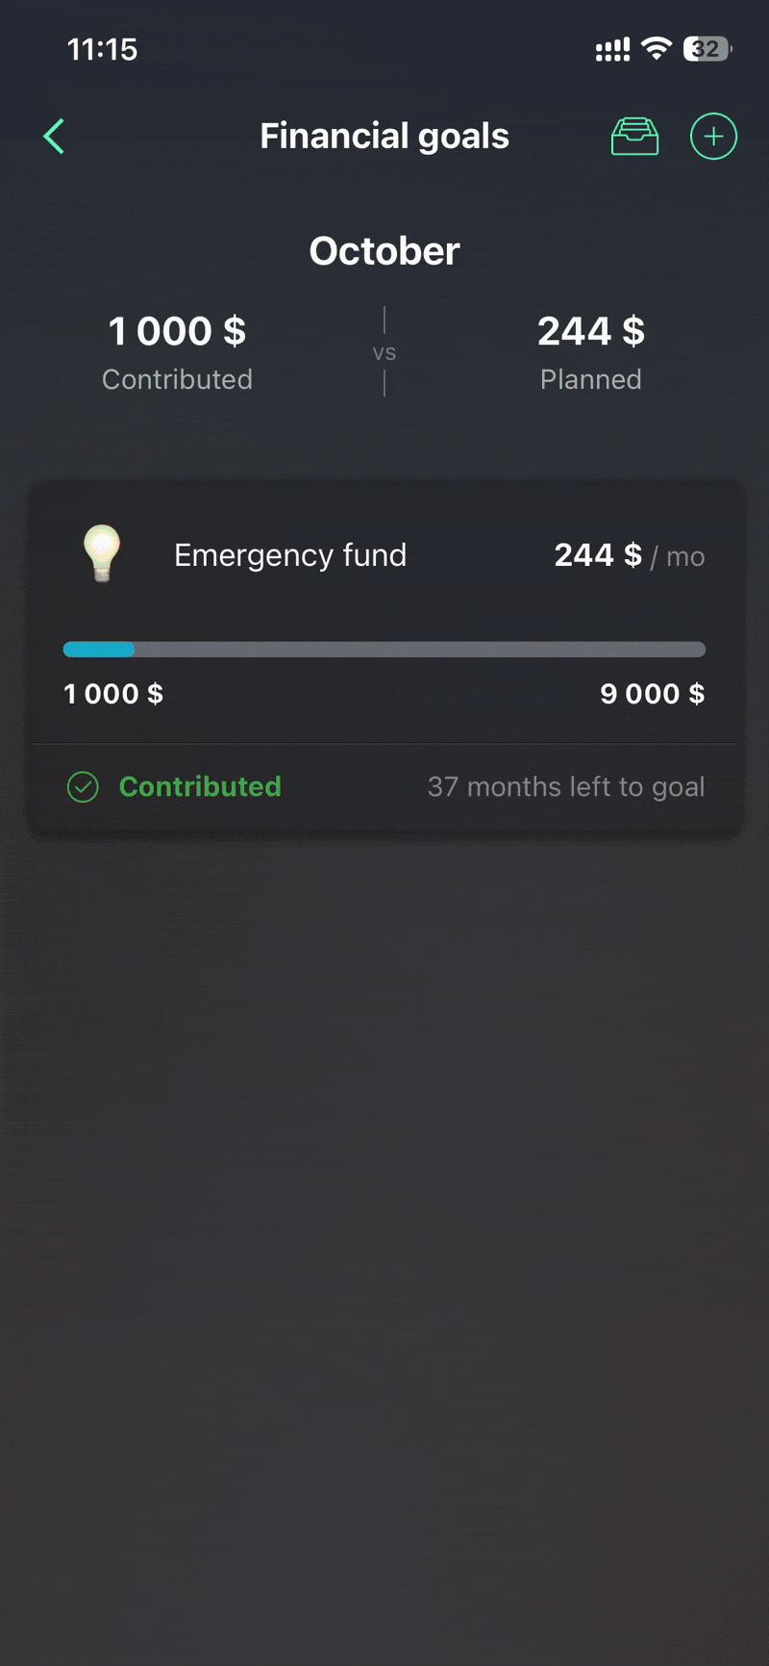Viewport: 769px width, 1666px height.
Task: Tap the 1 000 $ Contributed summary
Action: click(x=177, y=350)
